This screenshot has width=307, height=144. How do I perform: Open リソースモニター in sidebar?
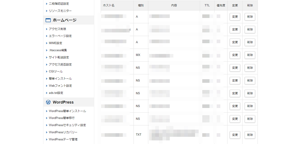60,11
